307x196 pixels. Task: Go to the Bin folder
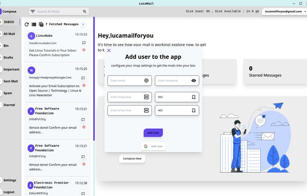(x=6, y=46)
